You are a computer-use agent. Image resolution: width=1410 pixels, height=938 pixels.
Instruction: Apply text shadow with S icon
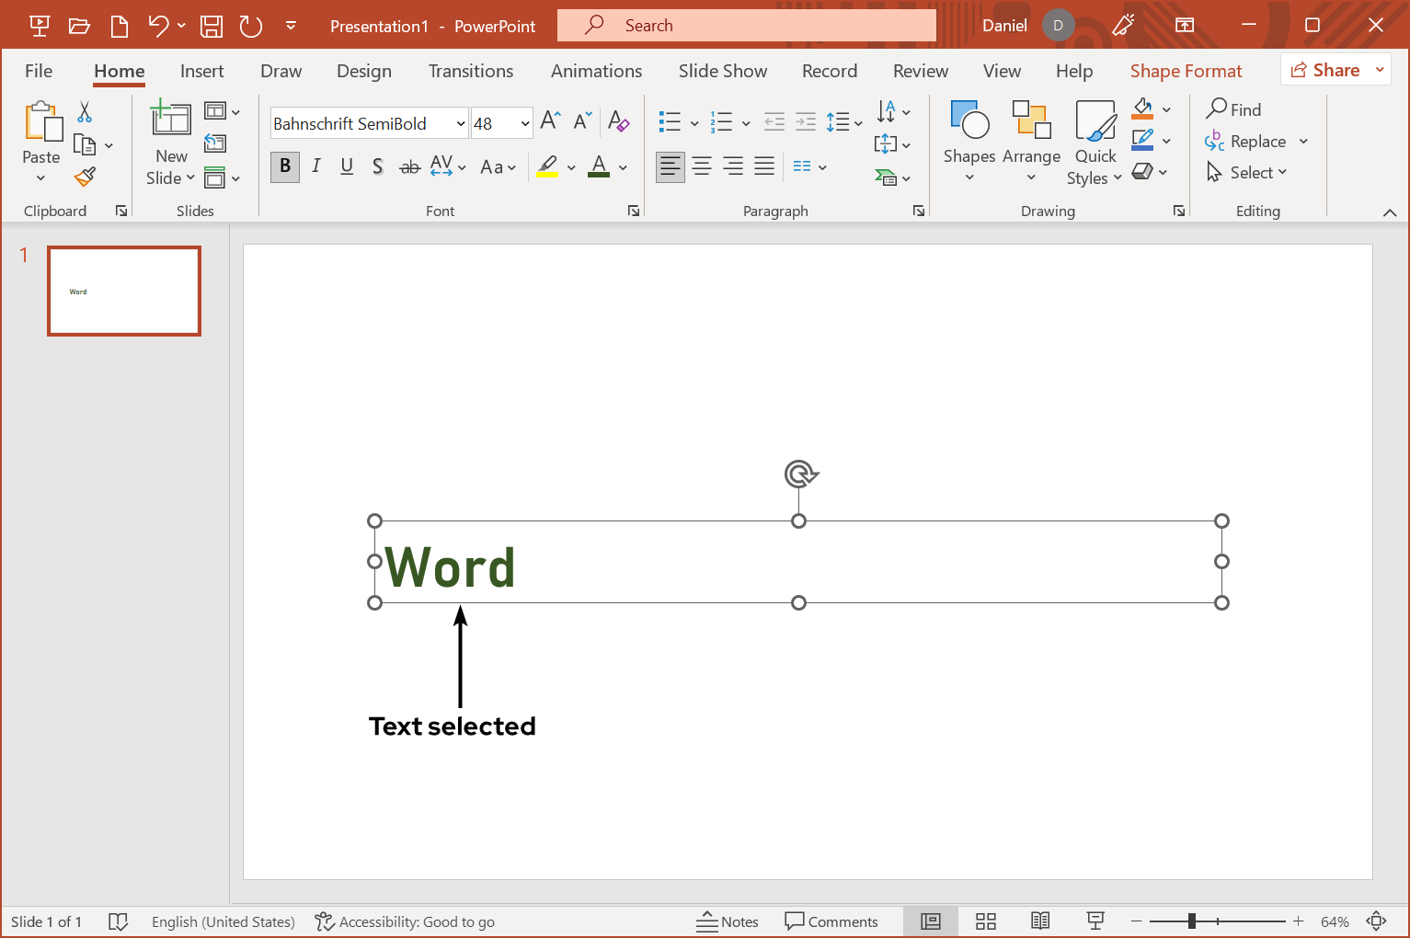(x=377, y=166)
